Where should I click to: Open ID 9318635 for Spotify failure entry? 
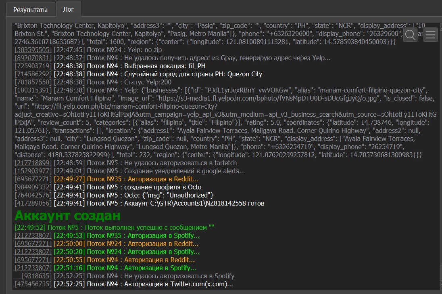click(x=36, y=276)
